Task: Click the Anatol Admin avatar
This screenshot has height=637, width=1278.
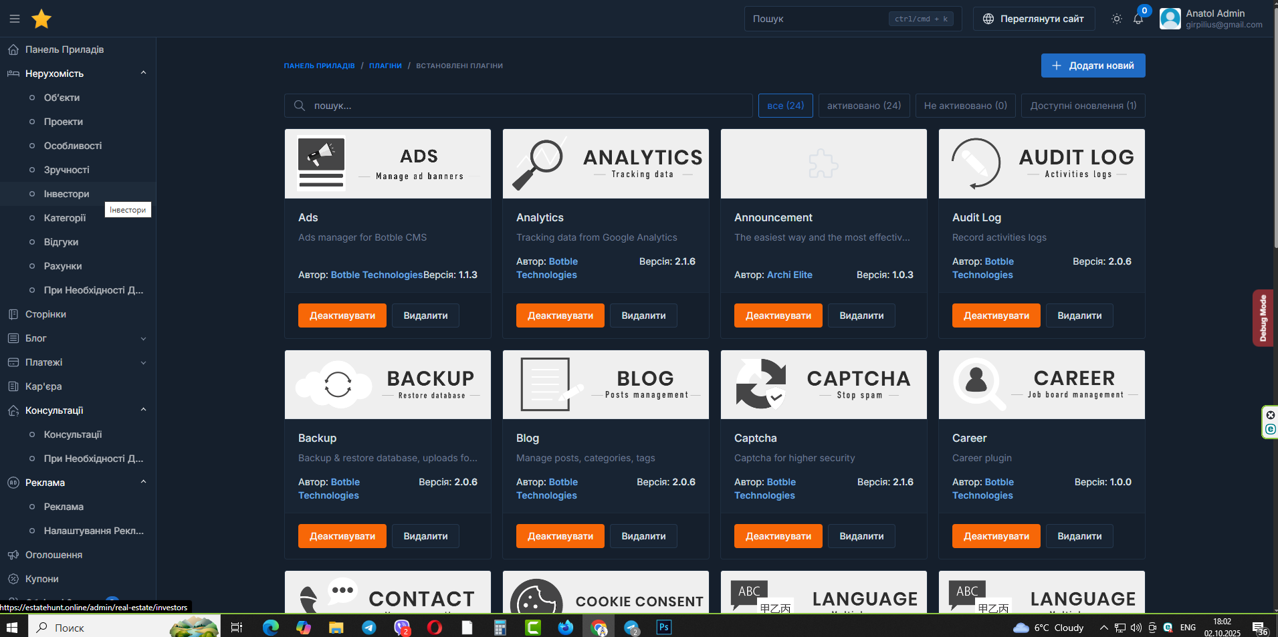Action: [x=1170, y=19]
